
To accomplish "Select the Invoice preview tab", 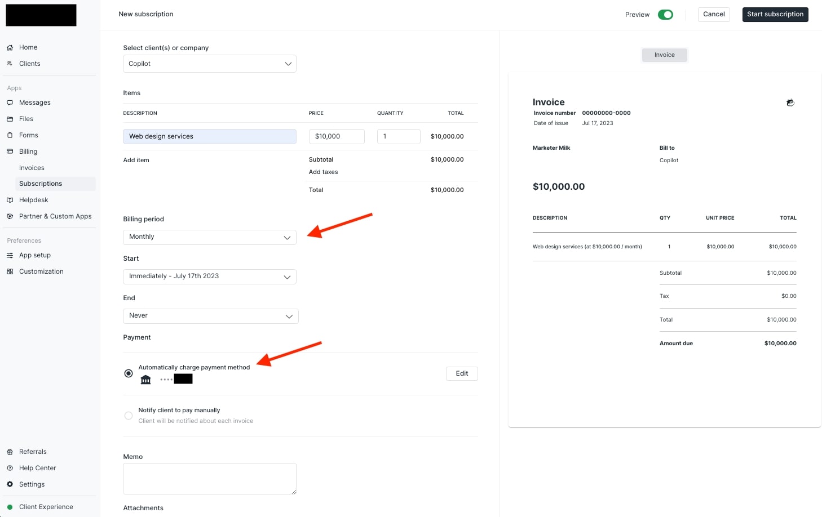I will click(x=664, y=55).
